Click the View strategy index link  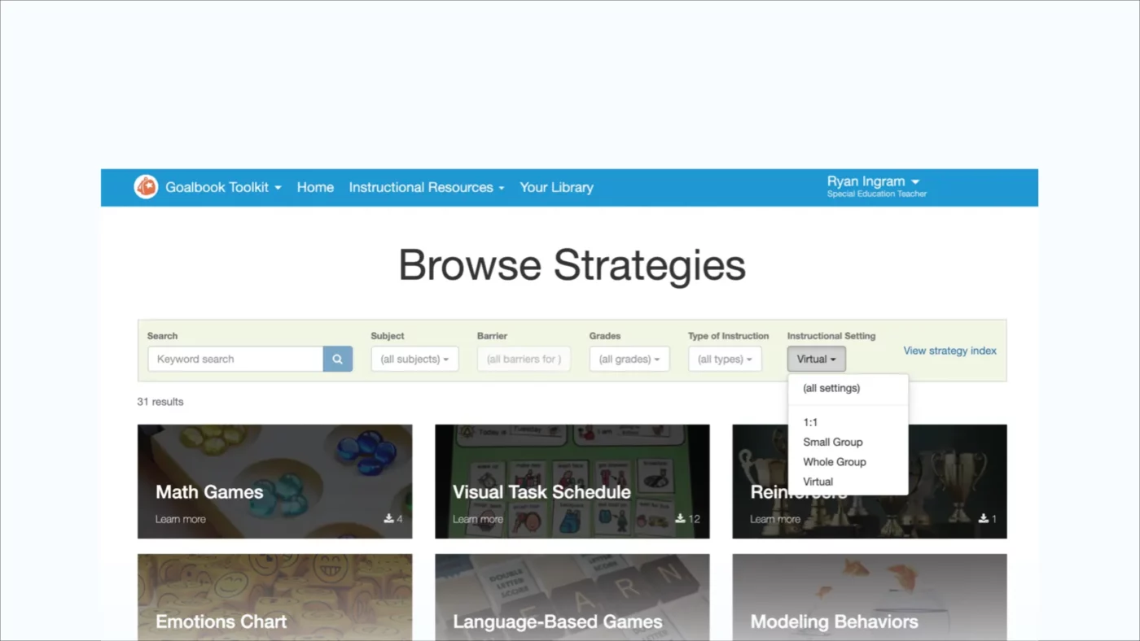[x=949, y=351]
